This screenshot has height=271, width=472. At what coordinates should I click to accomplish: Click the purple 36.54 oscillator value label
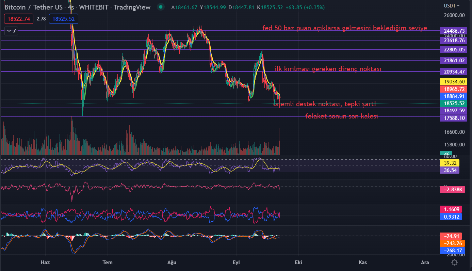[x=450, y=170]
